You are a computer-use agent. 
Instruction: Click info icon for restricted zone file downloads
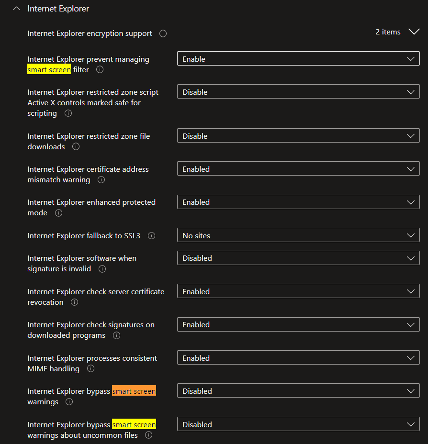(x=76, y=147)
